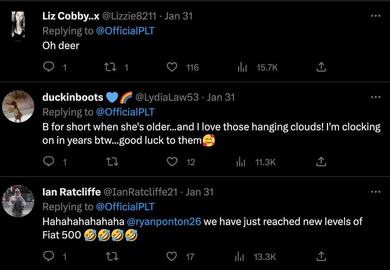Open more options on Ian Ratcliffe's tweet
Image resolution: width=390 pixels, height=270 pixels.
click(376, 192)
